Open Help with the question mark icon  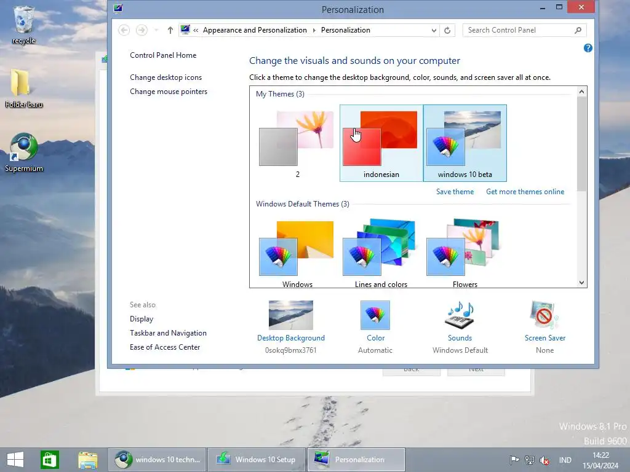(588, 48)
